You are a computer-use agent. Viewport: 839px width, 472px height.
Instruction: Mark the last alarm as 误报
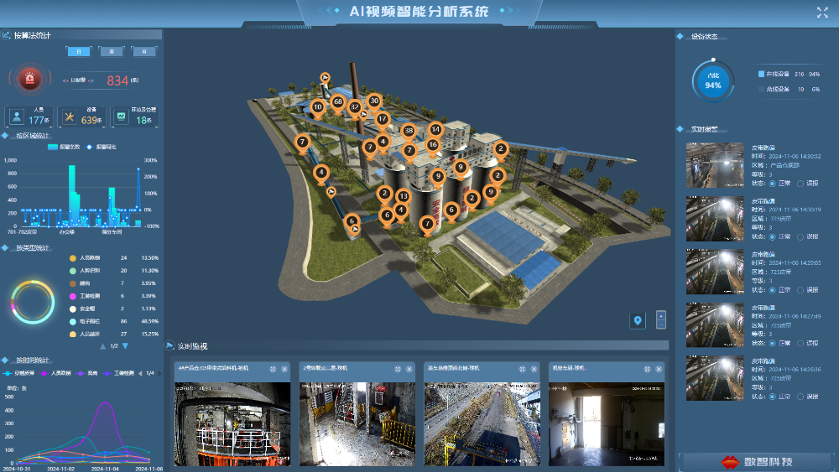[799, 396]
